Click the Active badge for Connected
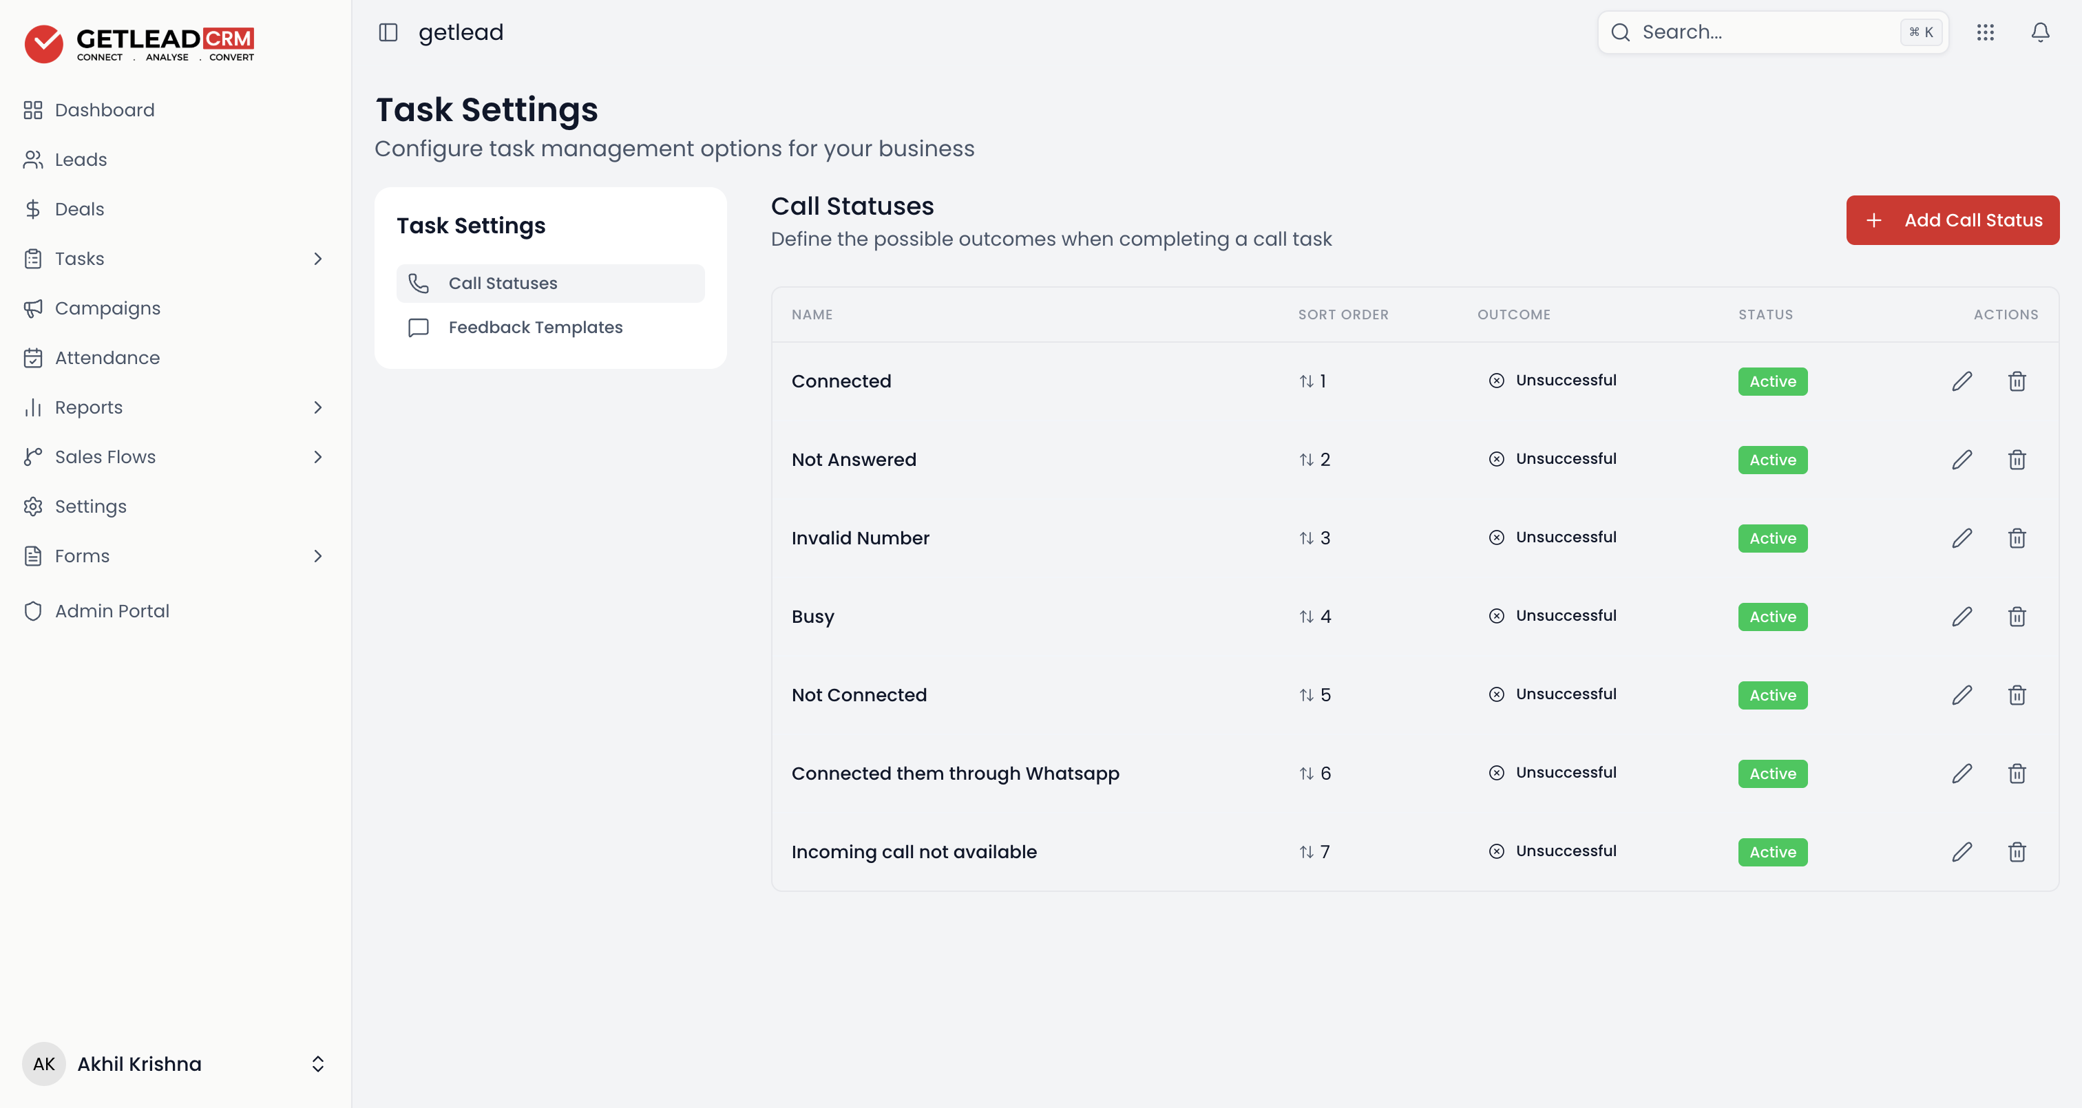The height and width of the screenshot is (1108, 2082). click(x=1772, y=381)
